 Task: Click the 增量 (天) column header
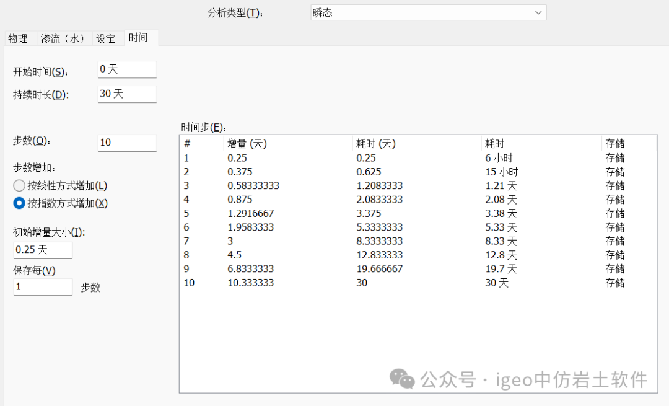point(247,144)
